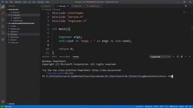This screenshot has height=108, width=193.
Task: Switch to the engineer.cpp editor tab
Action: [x=94, y=6]
